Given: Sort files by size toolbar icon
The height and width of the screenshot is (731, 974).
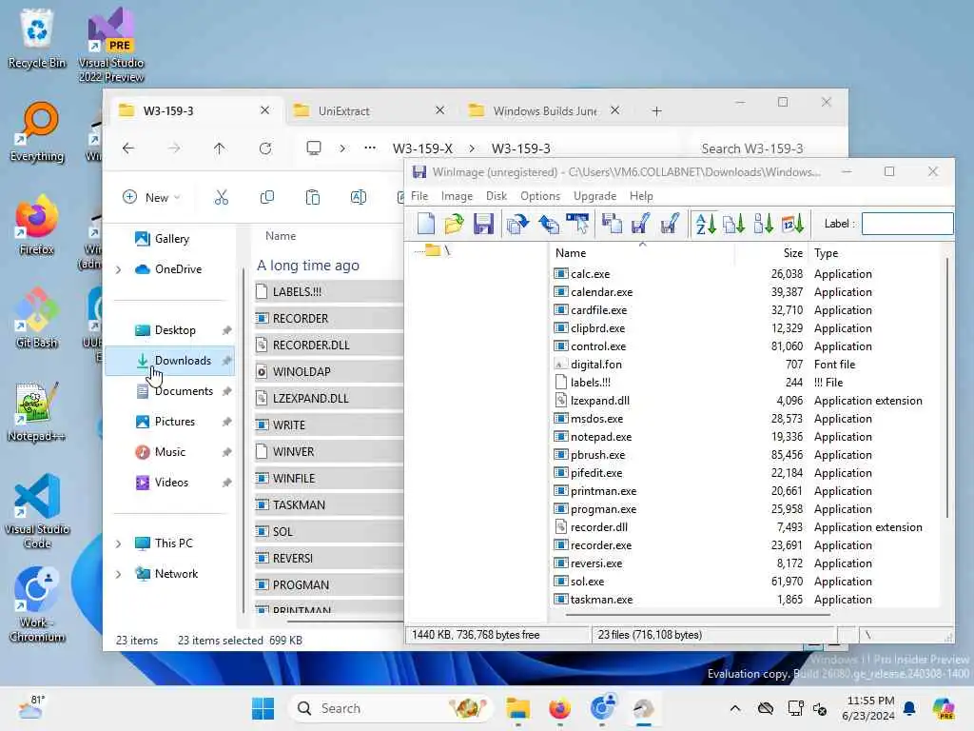Looking at the screenshot, I should pos(764,224).
